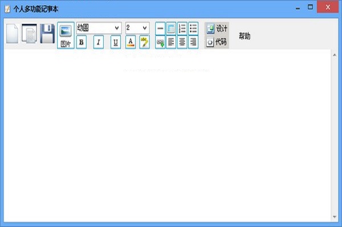Toggle bold formatting
This screenshot has width=342, height=227.
click(82, 42)
